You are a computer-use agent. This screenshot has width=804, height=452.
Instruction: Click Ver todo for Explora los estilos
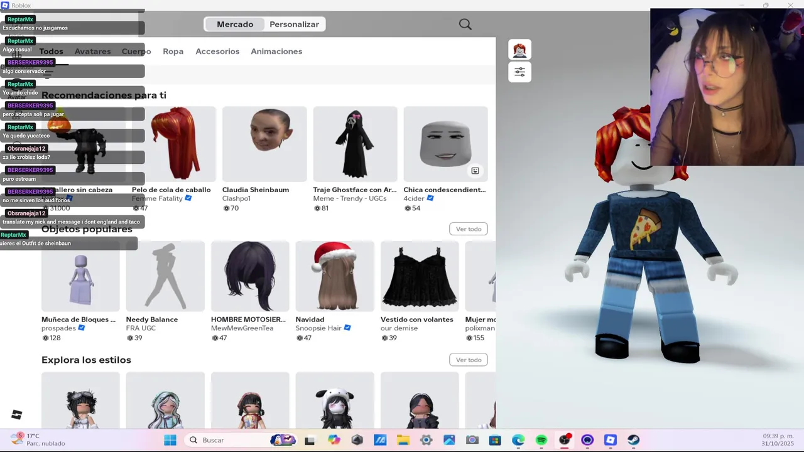(x=469, y=360)
